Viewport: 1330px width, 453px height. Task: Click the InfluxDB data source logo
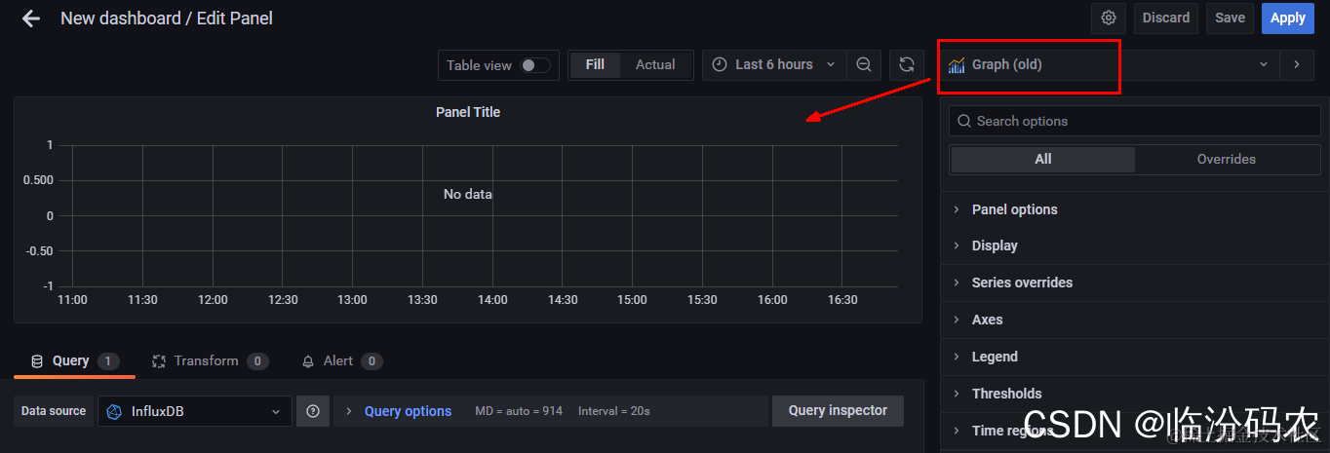tap(114, 411)
